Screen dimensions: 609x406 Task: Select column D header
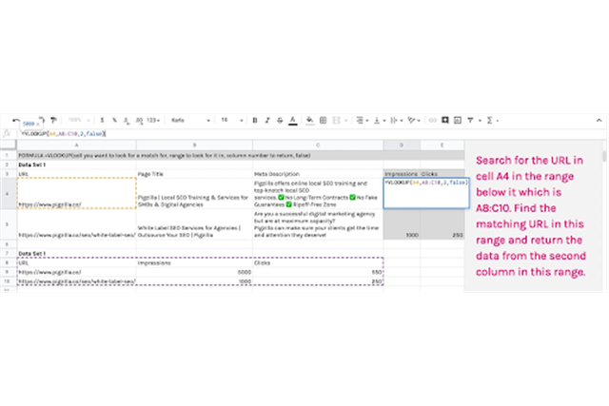point(402,145)
